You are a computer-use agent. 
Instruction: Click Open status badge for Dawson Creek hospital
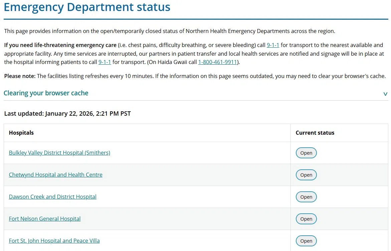[x=306, y=197]
